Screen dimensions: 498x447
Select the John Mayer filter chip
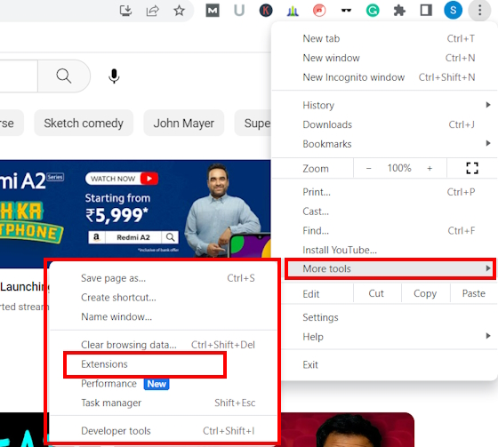click(x=183, y=123)
